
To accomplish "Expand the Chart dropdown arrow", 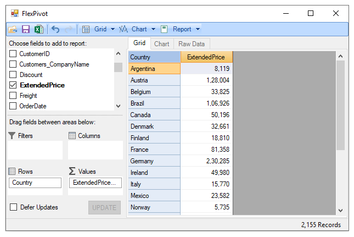I will 154,29.
